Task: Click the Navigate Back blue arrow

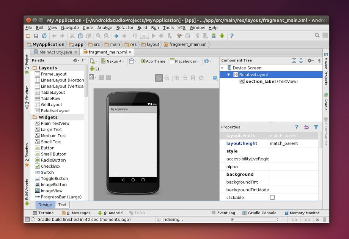Action: tap(116, 36)
